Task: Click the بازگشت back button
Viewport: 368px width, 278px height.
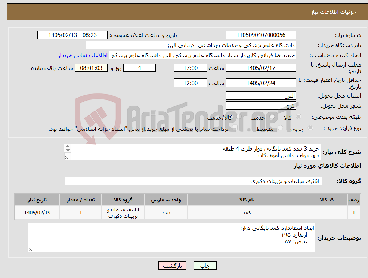Action: [x=172, y=266]
